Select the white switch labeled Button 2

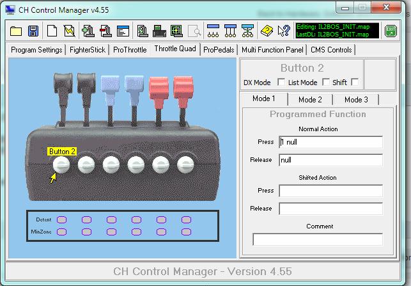click(61, 165)
